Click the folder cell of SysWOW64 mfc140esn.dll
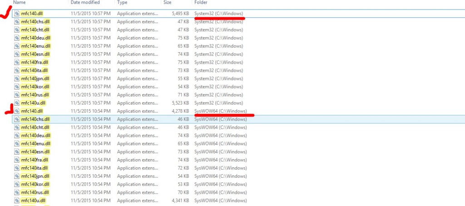The image size is (465, 206). (220, 152)
